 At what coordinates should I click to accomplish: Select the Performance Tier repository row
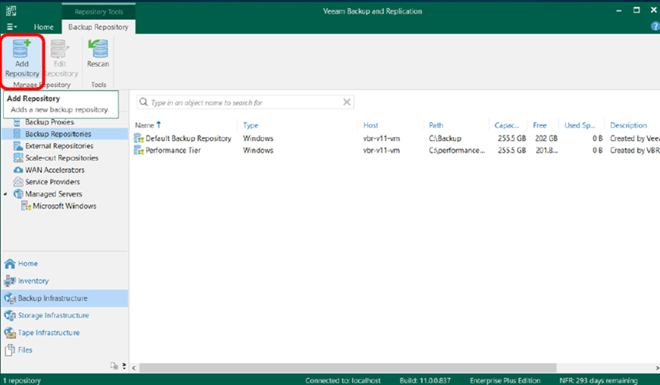pos(397,150)
